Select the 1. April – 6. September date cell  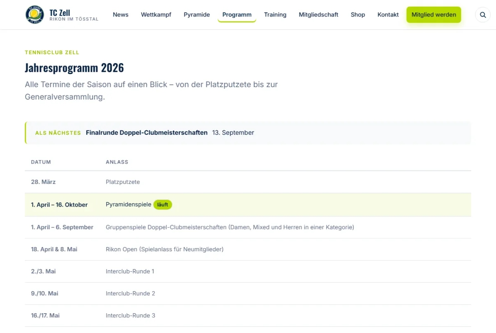[62, 227]
